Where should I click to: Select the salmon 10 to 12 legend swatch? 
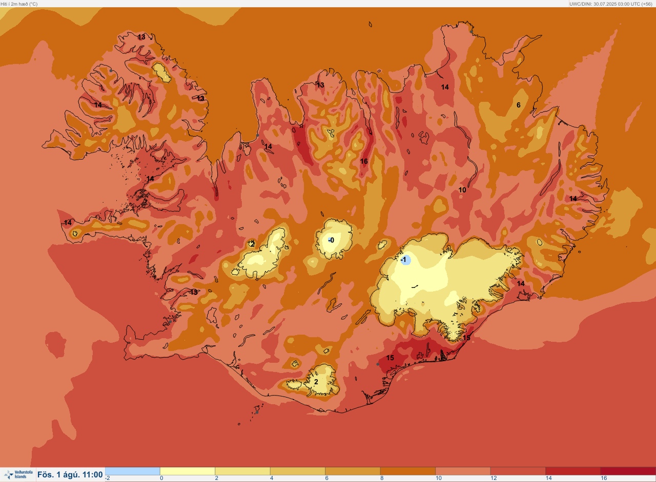(463, 471)
